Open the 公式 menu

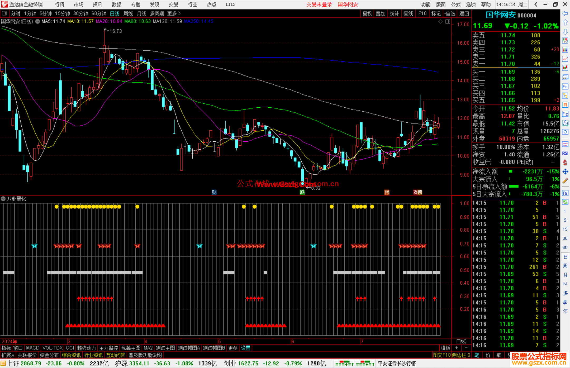(x=456, y=4)
